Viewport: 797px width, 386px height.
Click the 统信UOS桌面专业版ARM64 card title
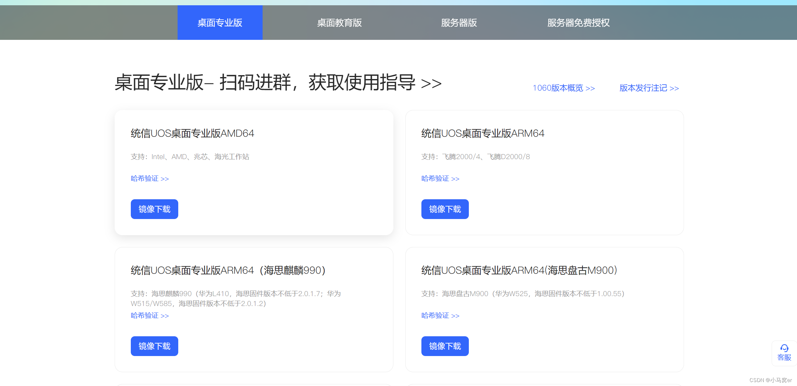(x=483, y=133)
